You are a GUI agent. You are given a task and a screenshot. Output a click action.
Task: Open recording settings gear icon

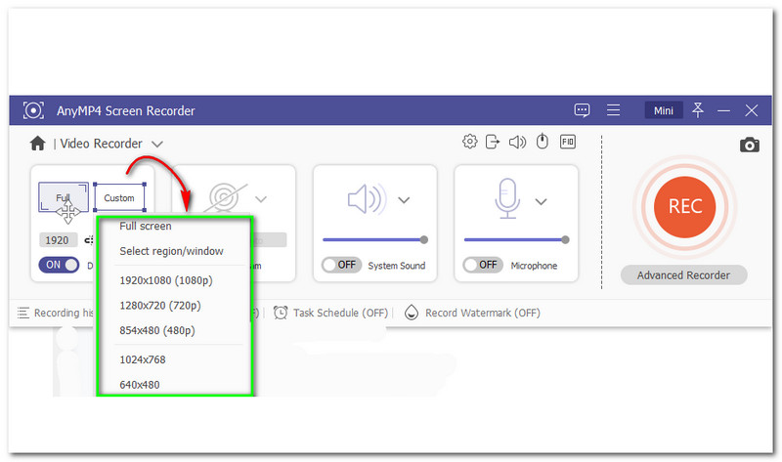coord(469,142)
